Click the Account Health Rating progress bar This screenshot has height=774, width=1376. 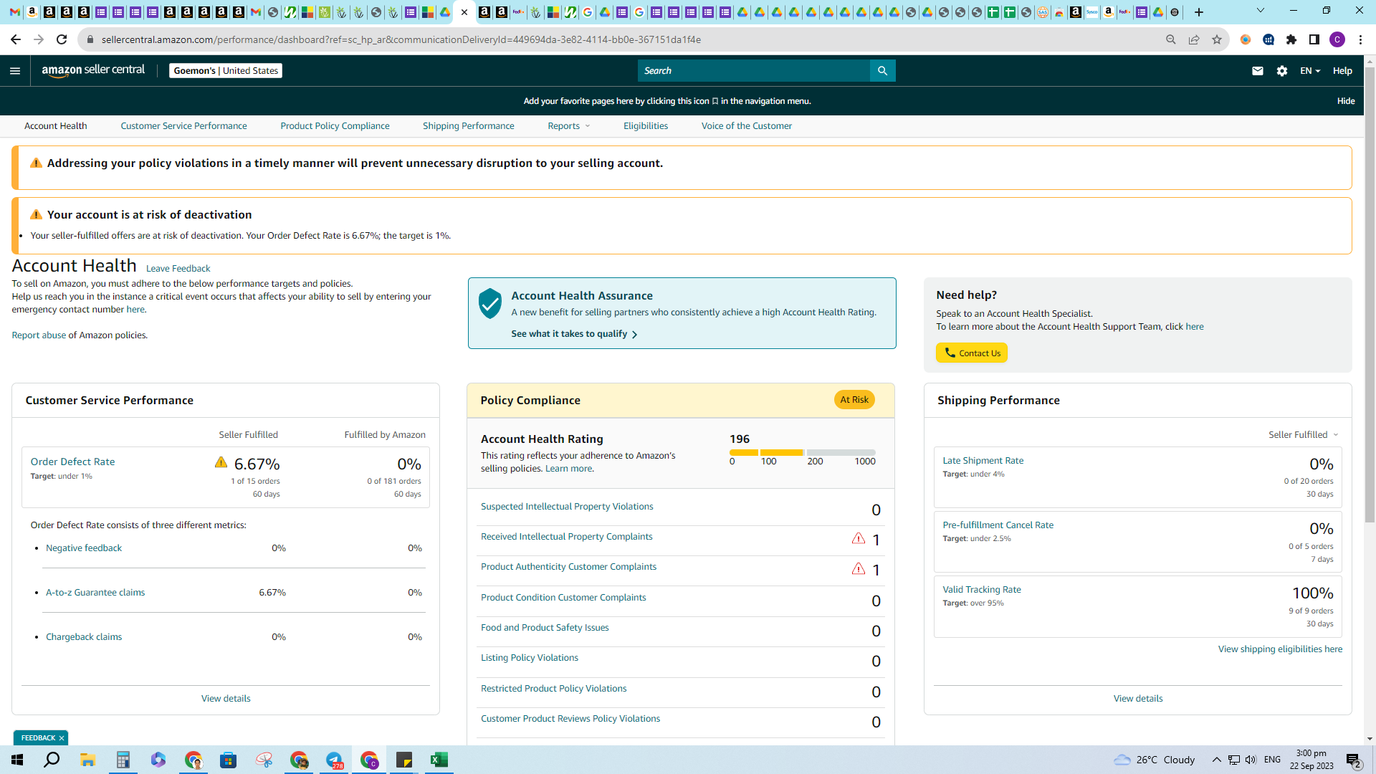[802, 452]
